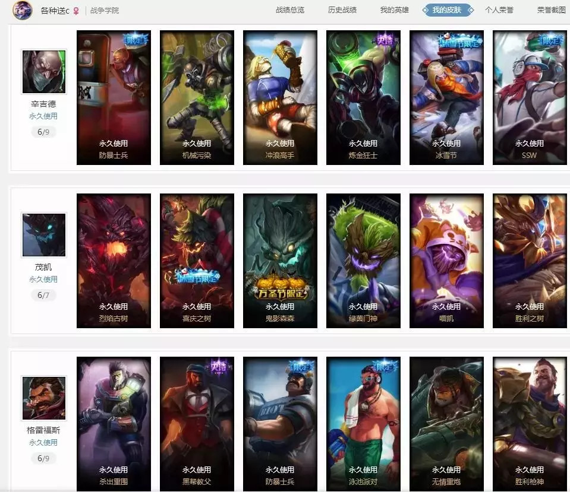Go to 个人荣誉 tab
Image resolution: width=570 pixels, height=492 pixels.
click(499, 10)
